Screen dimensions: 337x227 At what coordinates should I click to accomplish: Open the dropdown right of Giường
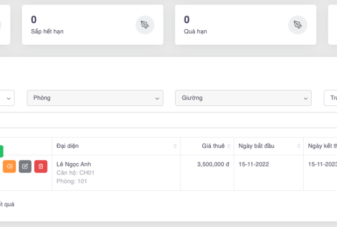click(x=330, y=98)
